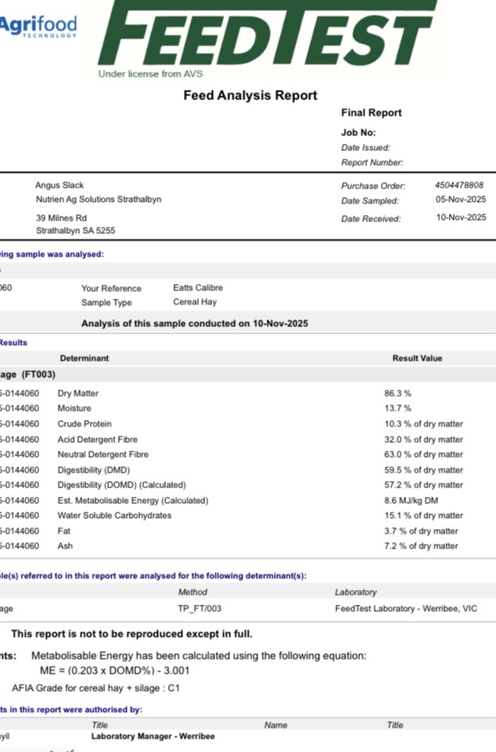Click the Feed Analysis Report title

(x=250, y=95)
